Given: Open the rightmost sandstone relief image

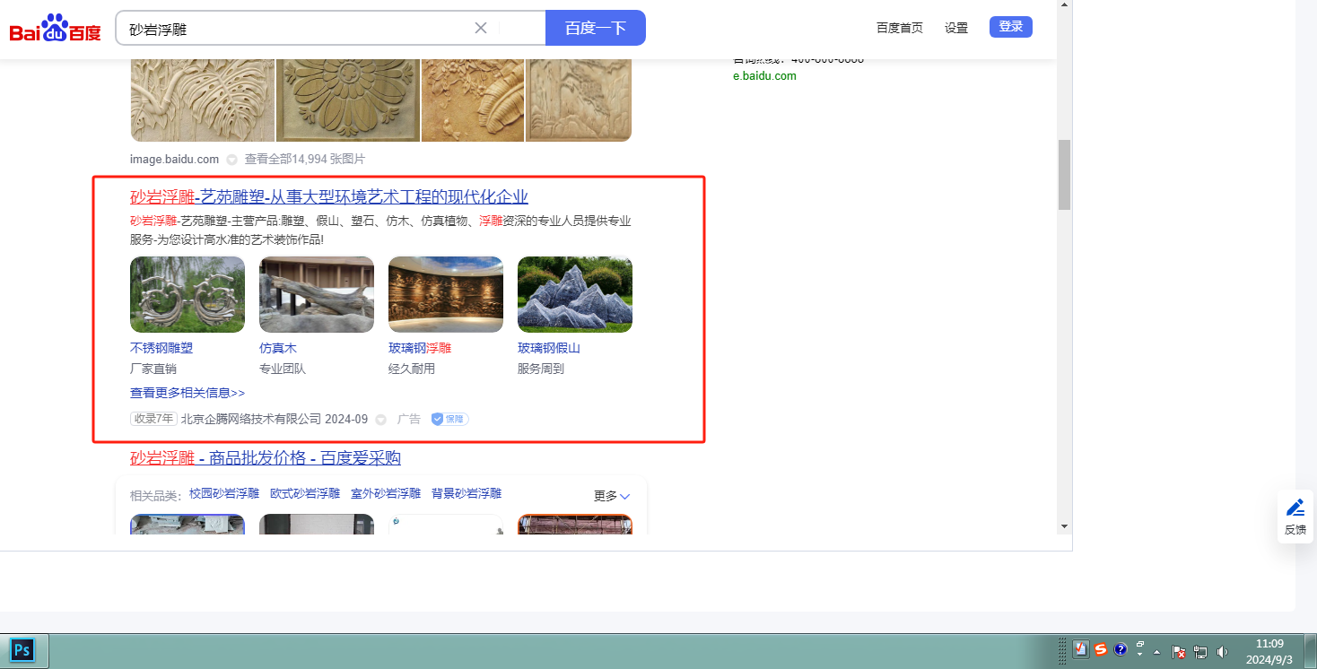Looking at the screenshot, I should coord(579,100).
